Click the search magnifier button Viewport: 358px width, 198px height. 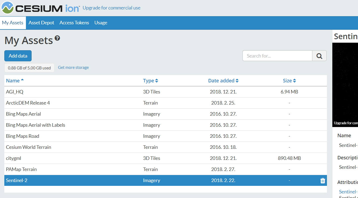coord(319,56)
